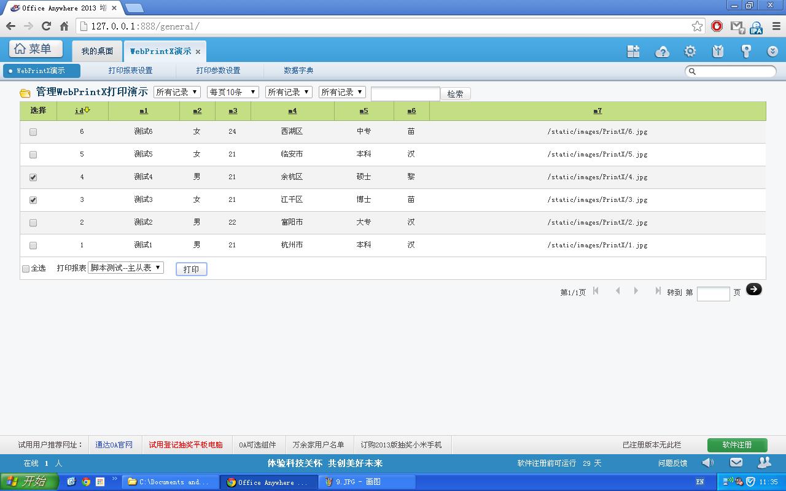Open 打印参数设置 submenu
The image size is (786, 491).
coord(218,71)
